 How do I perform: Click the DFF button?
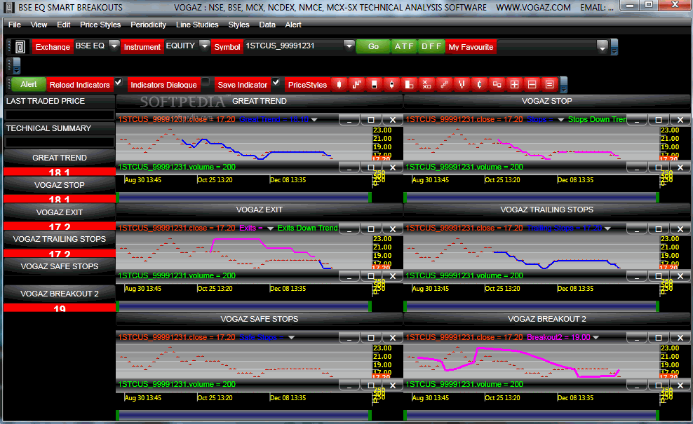(431, 46)
